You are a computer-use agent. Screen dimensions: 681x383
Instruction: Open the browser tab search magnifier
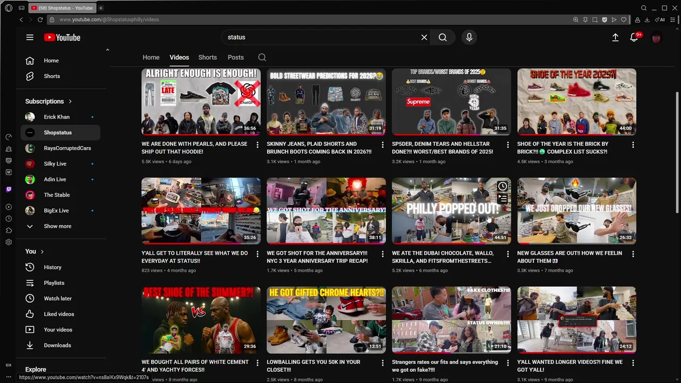coord(644,8)
